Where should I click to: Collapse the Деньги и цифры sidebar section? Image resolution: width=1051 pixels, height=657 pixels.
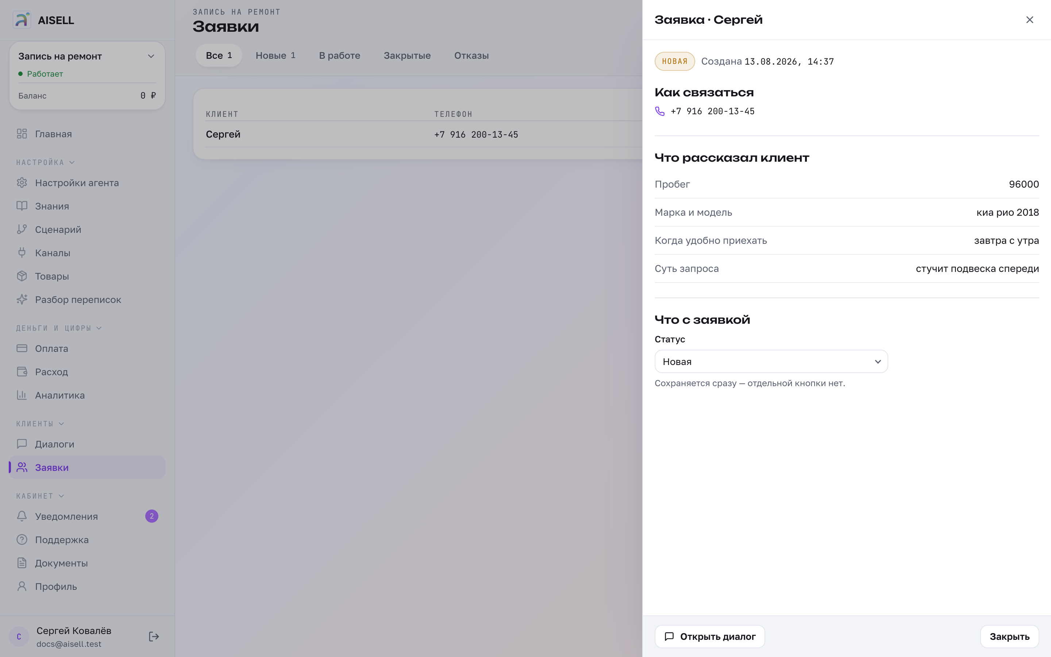(x=59, y=328)
